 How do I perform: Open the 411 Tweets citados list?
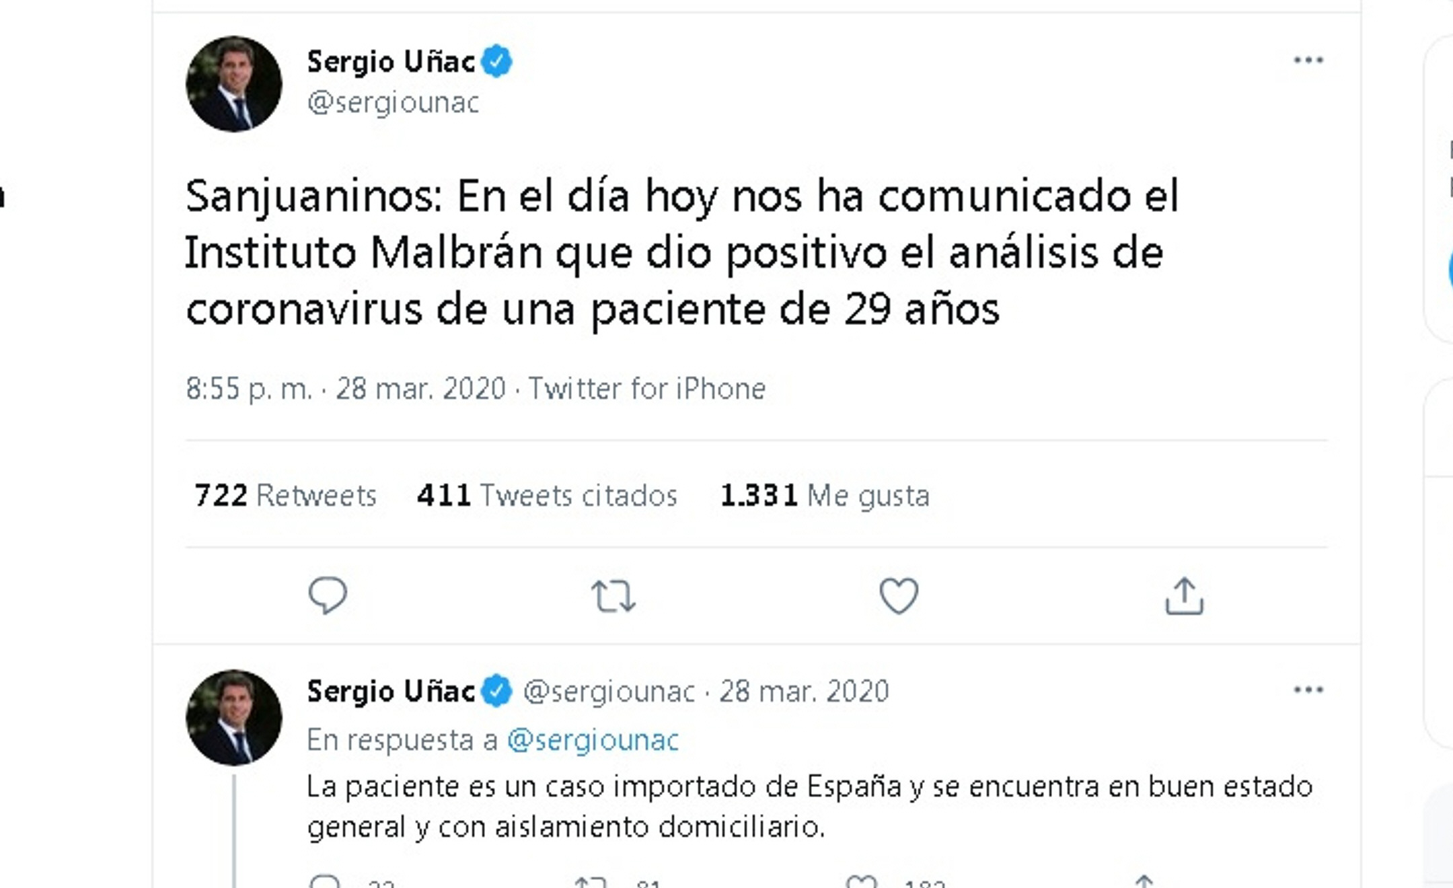[547, 496]
